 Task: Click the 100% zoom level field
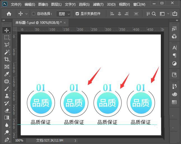pyautogui.click(x=19, y=140)
